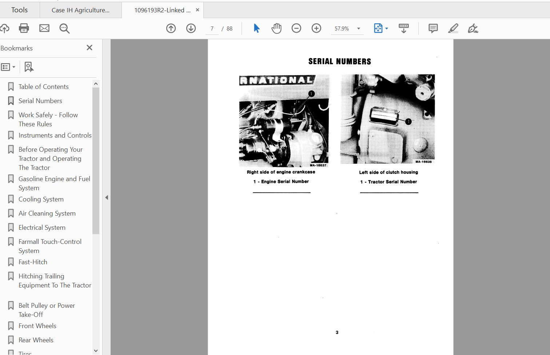550x355 pixels.
Task: Click the Save to cloud upload icon
Action: 4,28
